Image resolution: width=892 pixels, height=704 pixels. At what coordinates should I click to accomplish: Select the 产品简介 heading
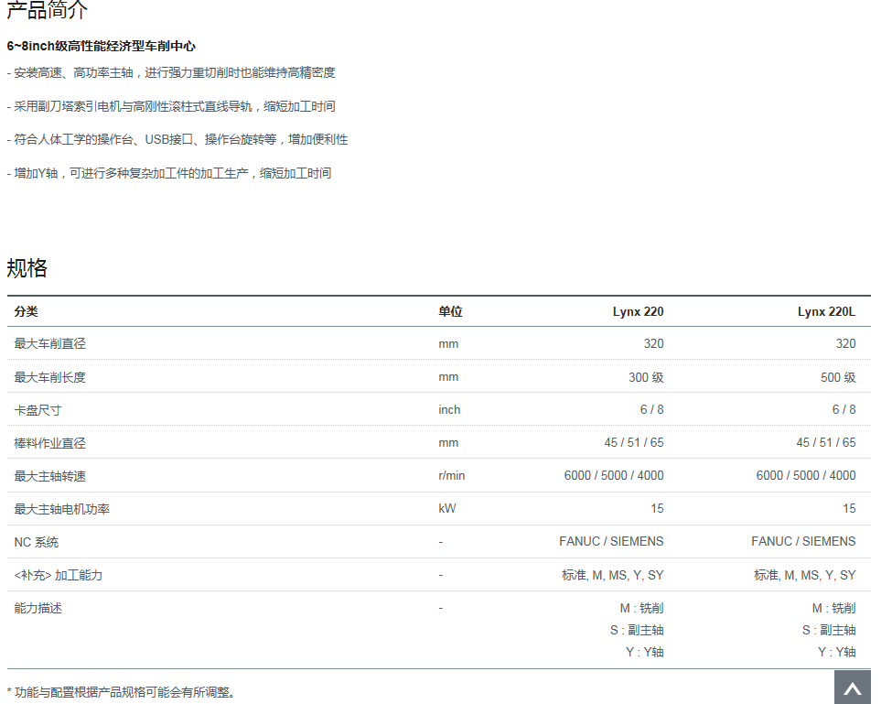48,9
